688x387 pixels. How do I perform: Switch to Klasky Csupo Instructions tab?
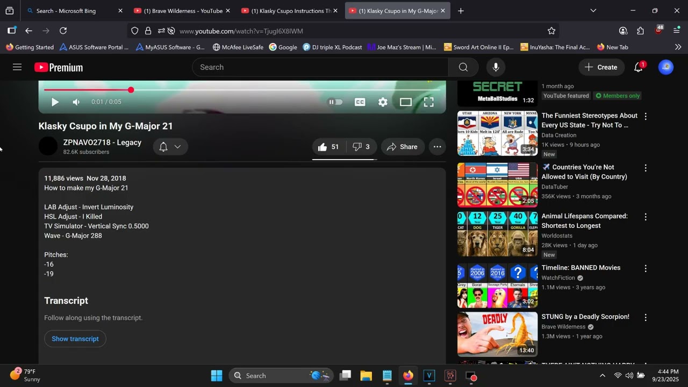click(x=290, y=11)
